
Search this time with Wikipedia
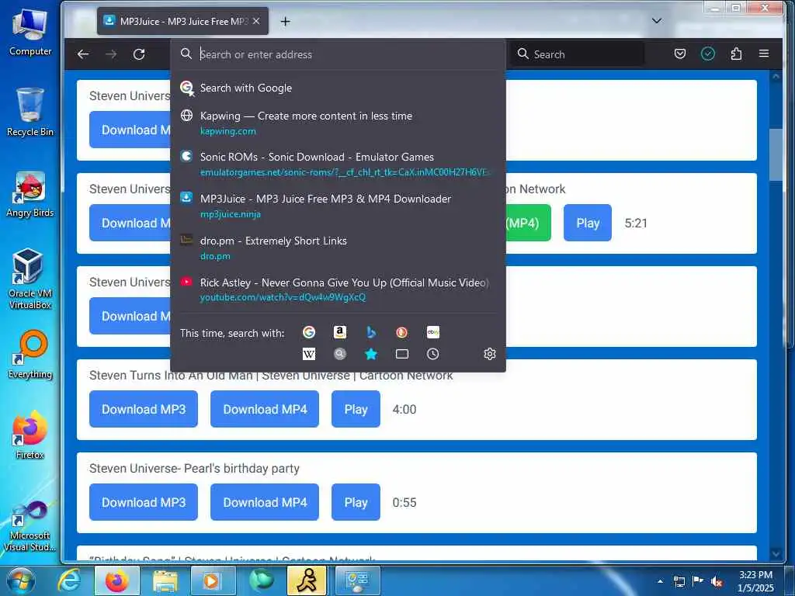(309, 354)
